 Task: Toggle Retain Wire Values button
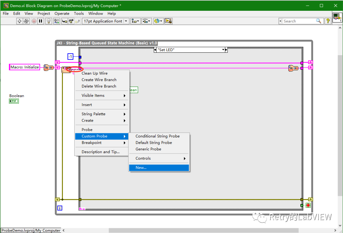pyautogui.click(x=57, y=21)
